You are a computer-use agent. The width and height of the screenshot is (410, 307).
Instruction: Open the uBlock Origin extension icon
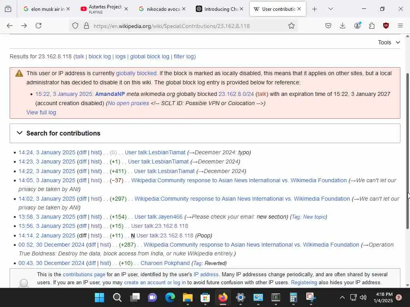pos(386,26)
